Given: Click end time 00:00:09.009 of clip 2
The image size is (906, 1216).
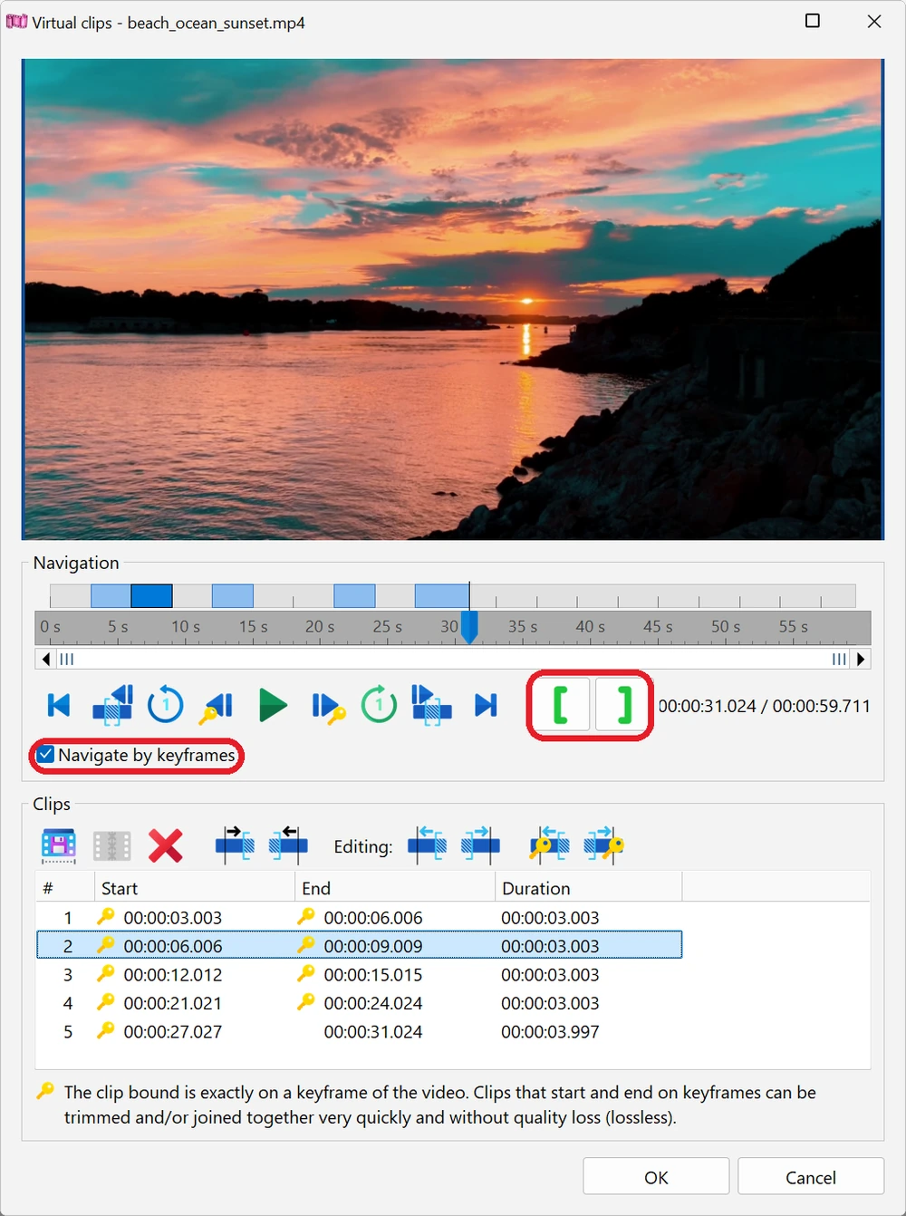Looking at the screenshot, I should (x=373, y=946).
